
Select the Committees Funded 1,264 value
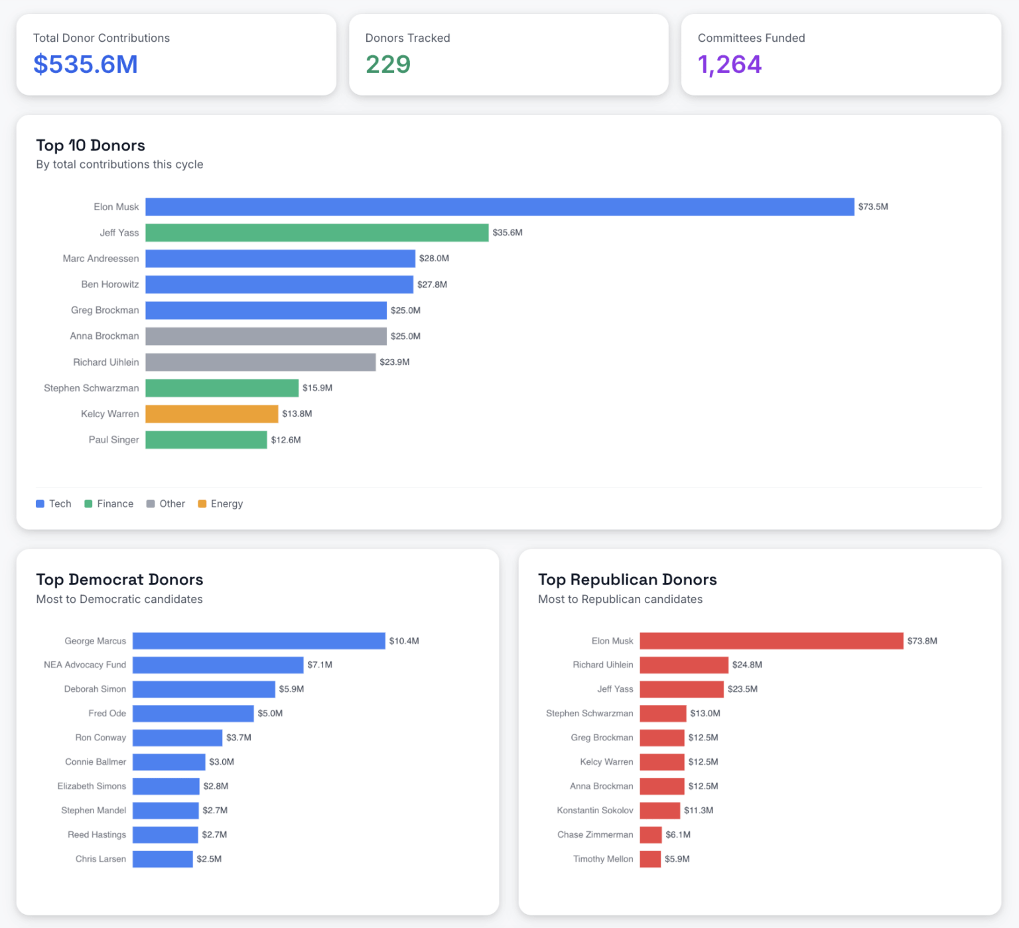pos(729,65)
